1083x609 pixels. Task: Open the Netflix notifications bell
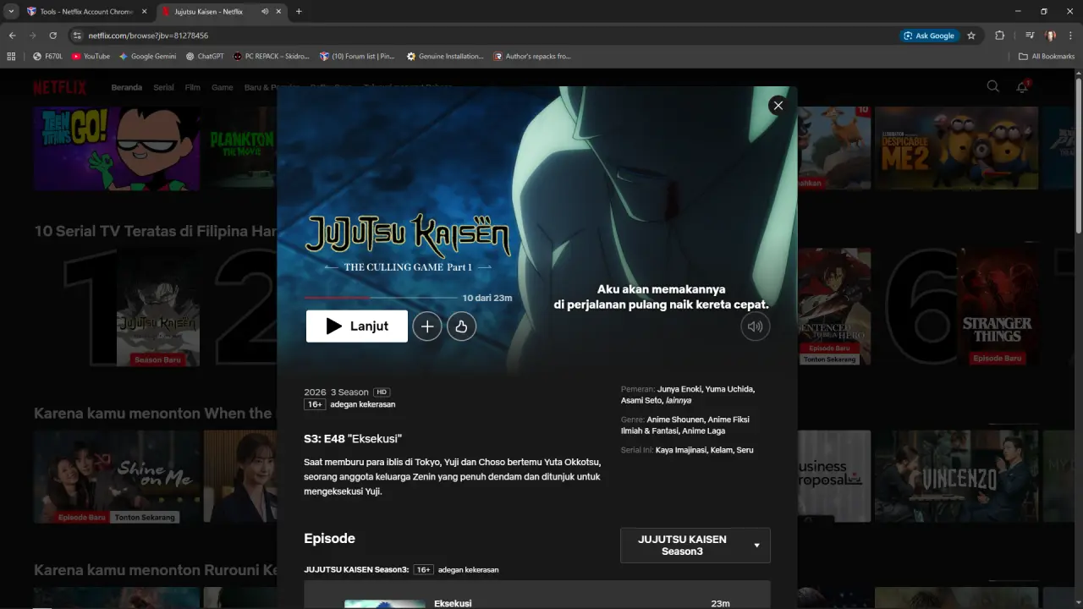1022,86
